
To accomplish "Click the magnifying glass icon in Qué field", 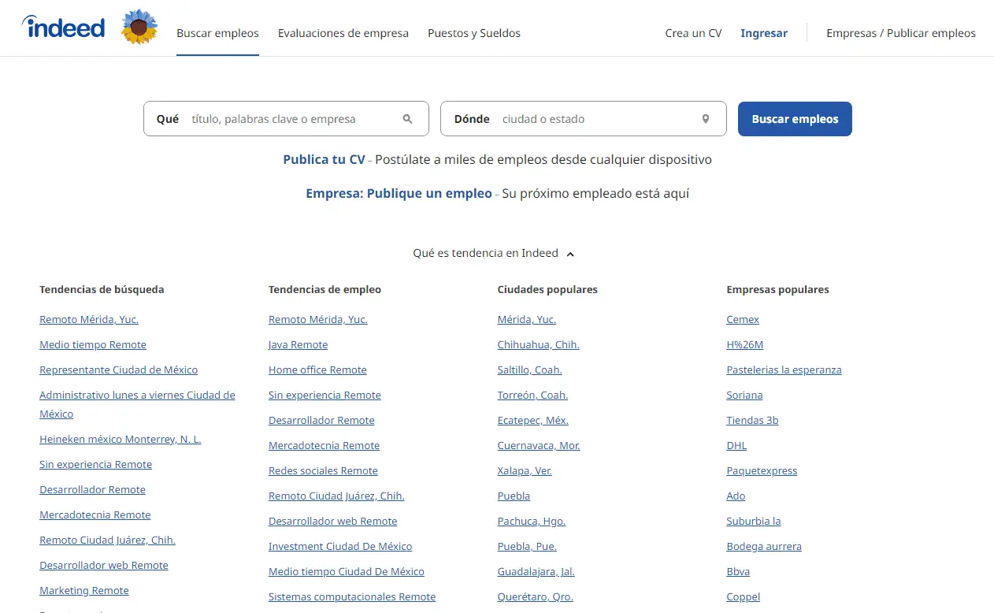I will click(407, 119).
